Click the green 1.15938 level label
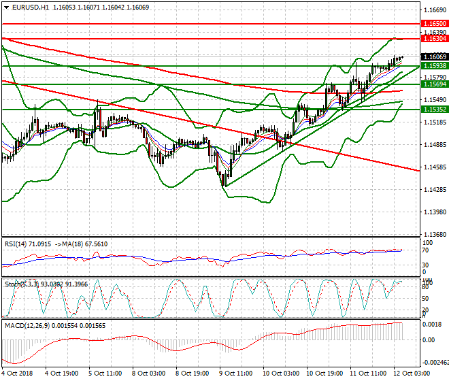Screen dimensions: 449x381 click(x=435, y=65)
